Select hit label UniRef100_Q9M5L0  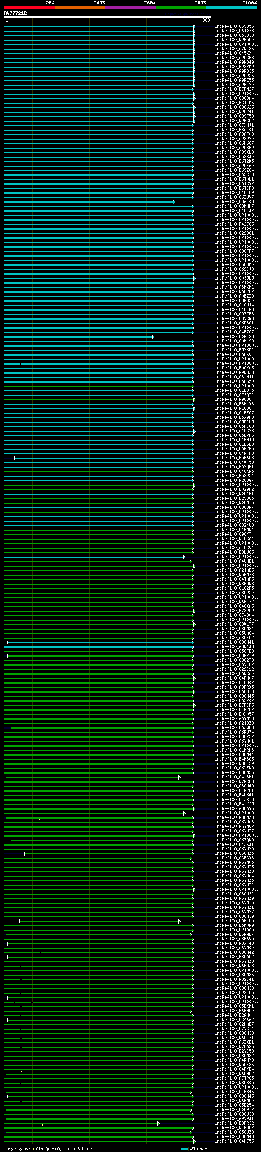[x=234, y=40]
